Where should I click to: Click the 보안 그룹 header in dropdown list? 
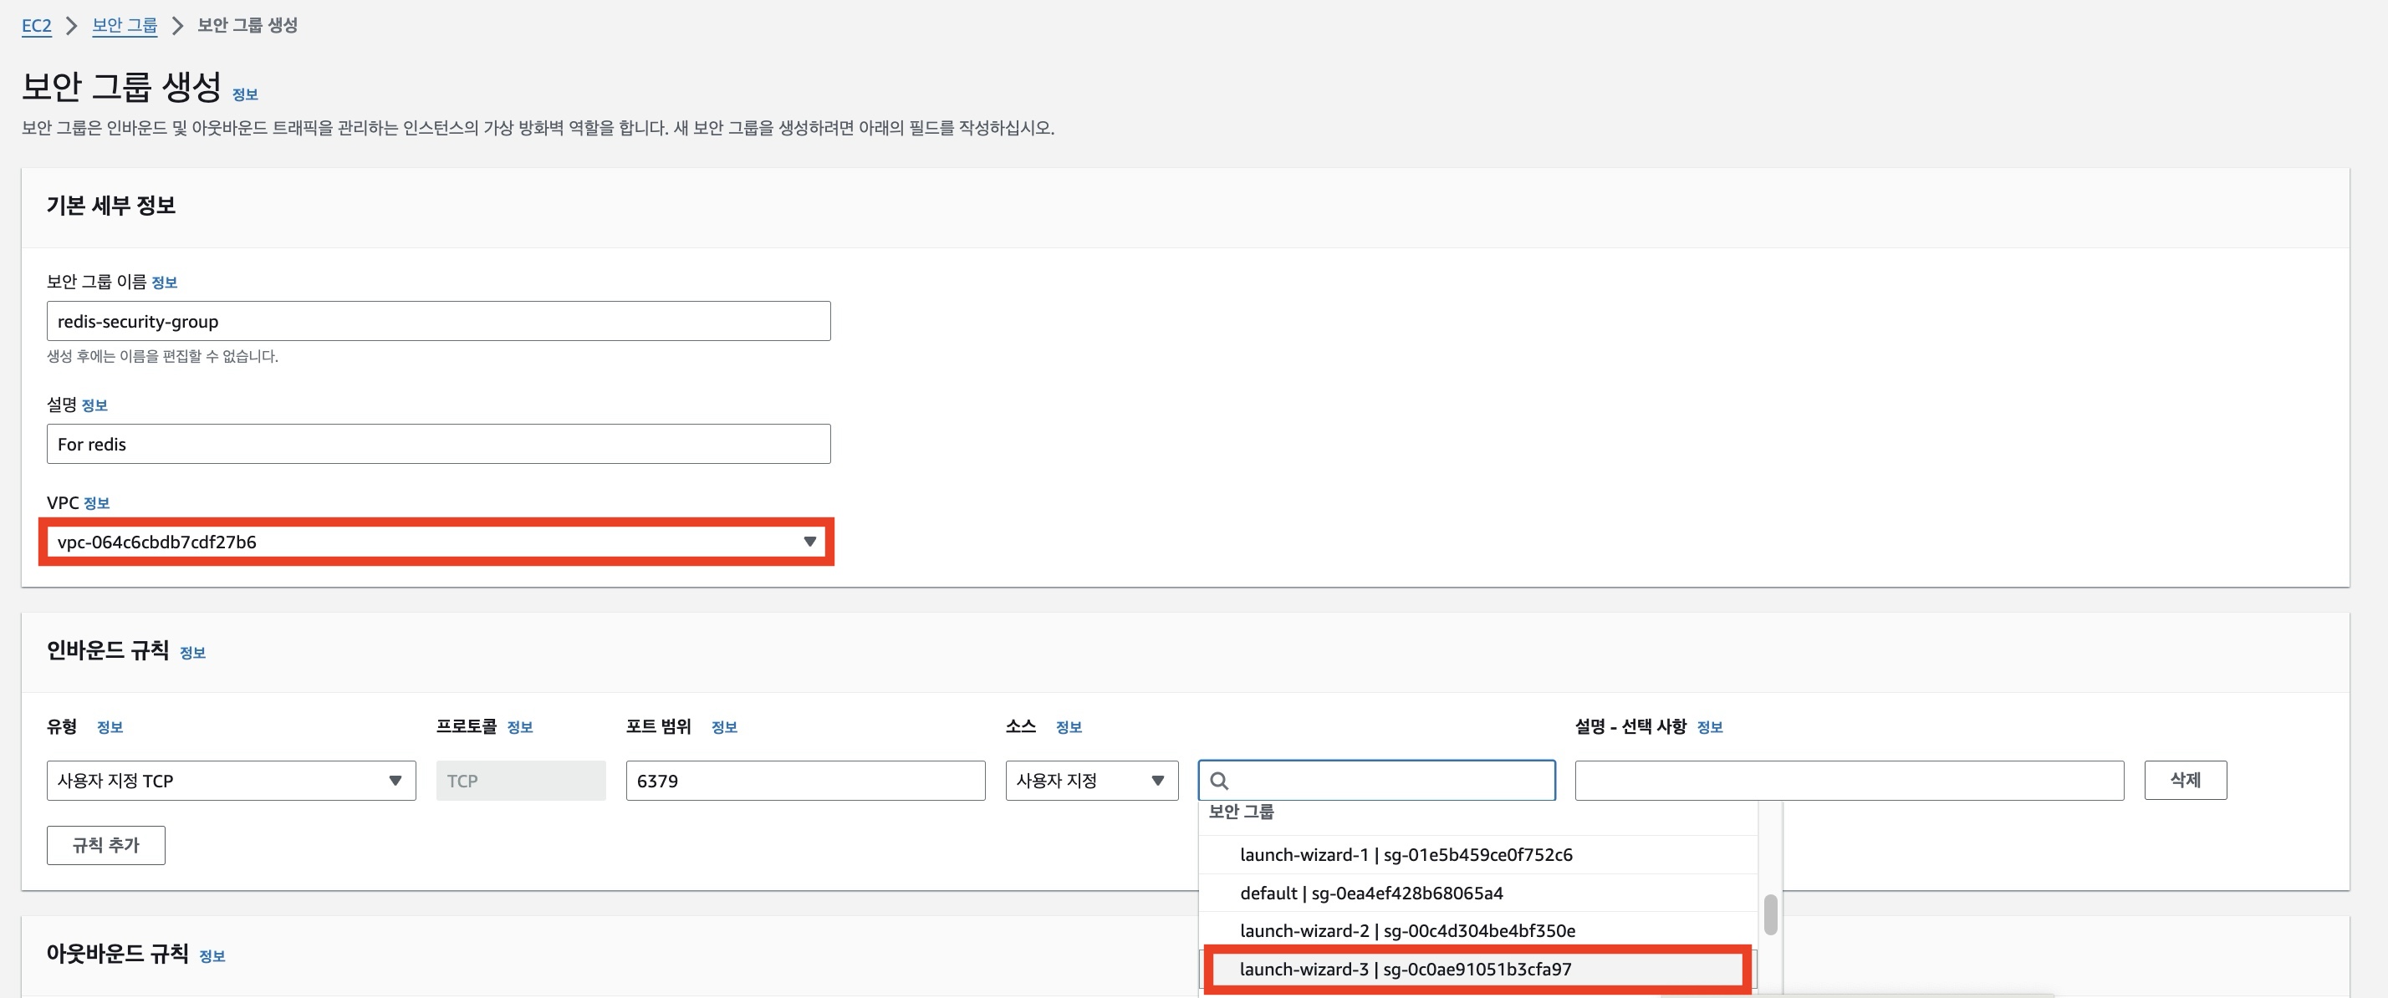[1240, 812]
